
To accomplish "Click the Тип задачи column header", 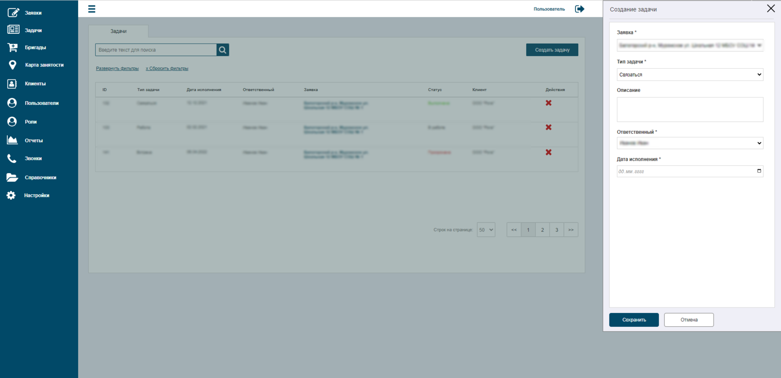I will pyautogui.click(x=148, y=90).
